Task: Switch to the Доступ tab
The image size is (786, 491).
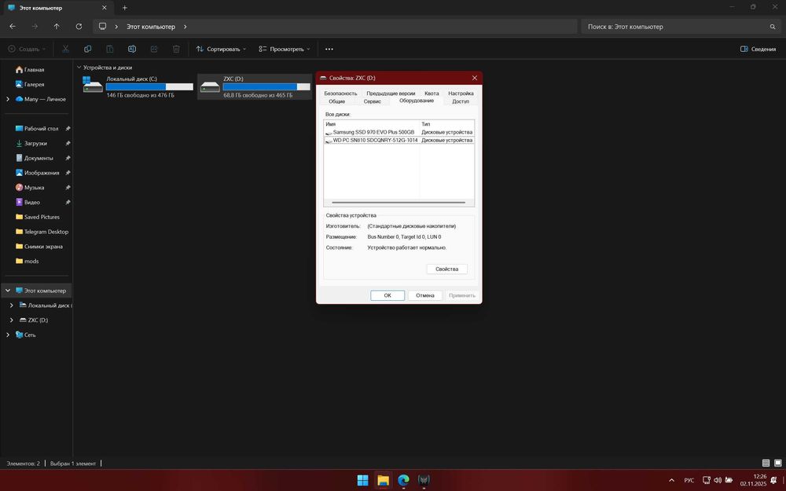Action: [461, 101]
